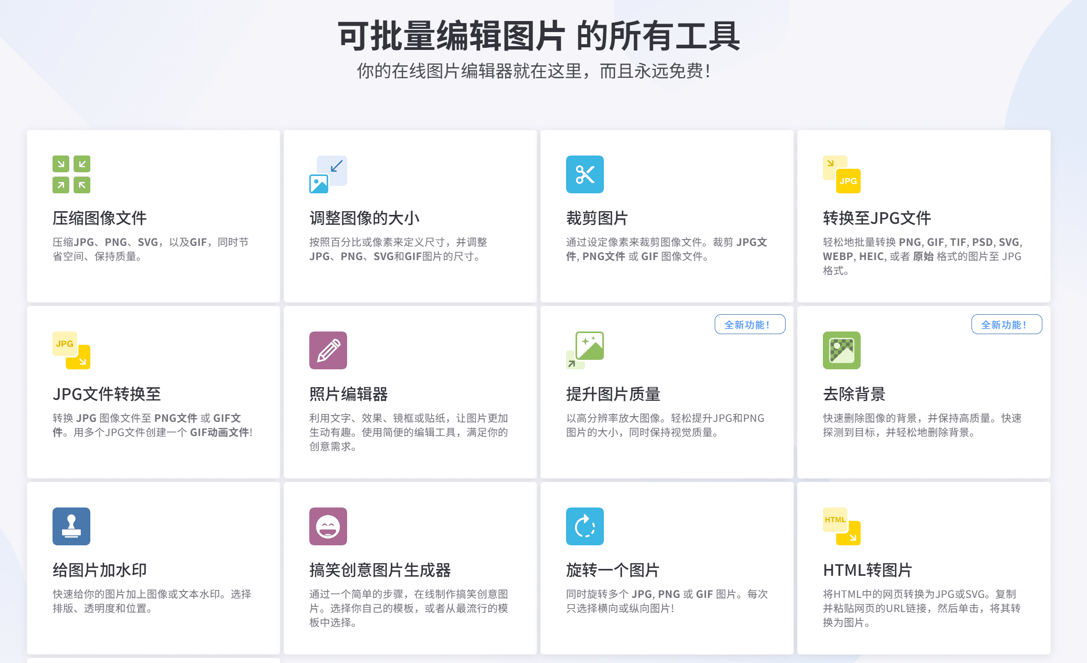
Task: Click the 给图片加水印 description text
Action: [152, 601]
